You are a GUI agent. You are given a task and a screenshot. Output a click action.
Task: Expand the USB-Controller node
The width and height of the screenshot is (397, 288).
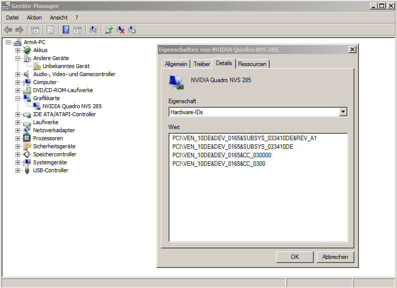click(x=18, y=170)
